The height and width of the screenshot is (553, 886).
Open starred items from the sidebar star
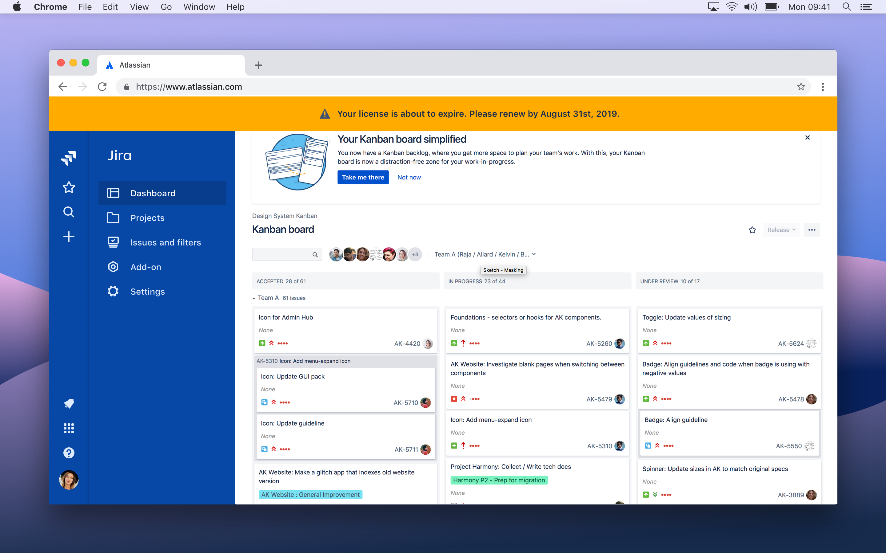tap(69, 187)
